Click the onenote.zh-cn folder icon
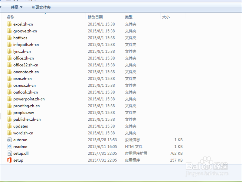This screenshot has width=242, height=182. pyautogui.click(x=9, y=72)
